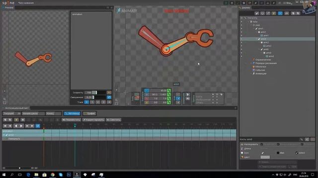The image size is (318, 178).
Task: Key the shear with green key button
Action: [x=169, y=102]
